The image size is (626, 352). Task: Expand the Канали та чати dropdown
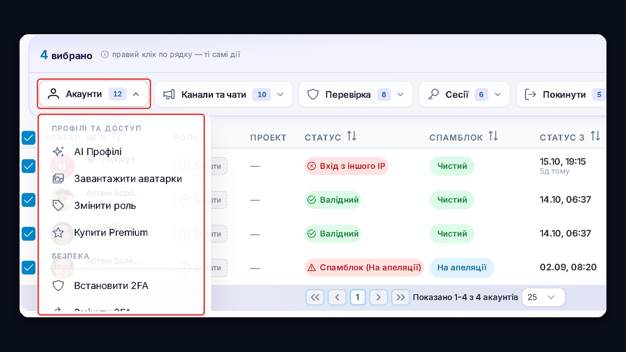click(224, 94)
